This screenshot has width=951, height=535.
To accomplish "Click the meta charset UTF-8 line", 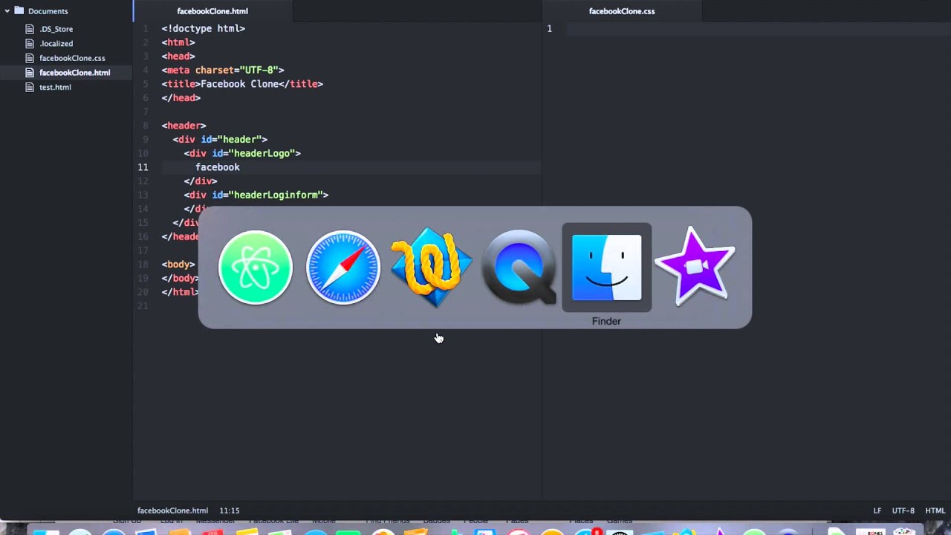I will 223,70.
